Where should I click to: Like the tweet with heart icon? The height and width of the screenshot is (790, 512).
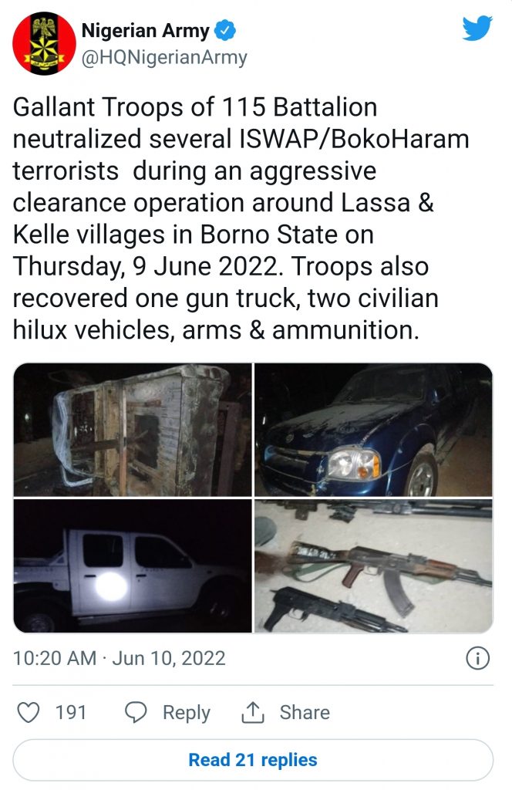tap(29, 712)
